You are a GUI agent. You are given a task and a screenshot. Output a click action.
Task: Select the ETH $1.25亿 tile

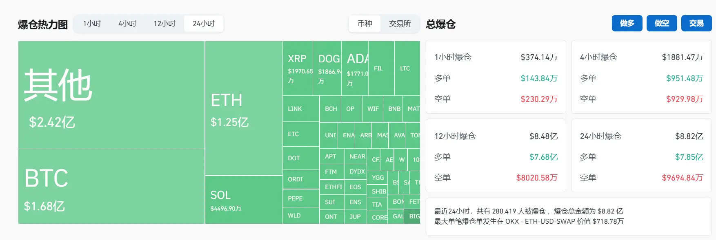[244, 108]
